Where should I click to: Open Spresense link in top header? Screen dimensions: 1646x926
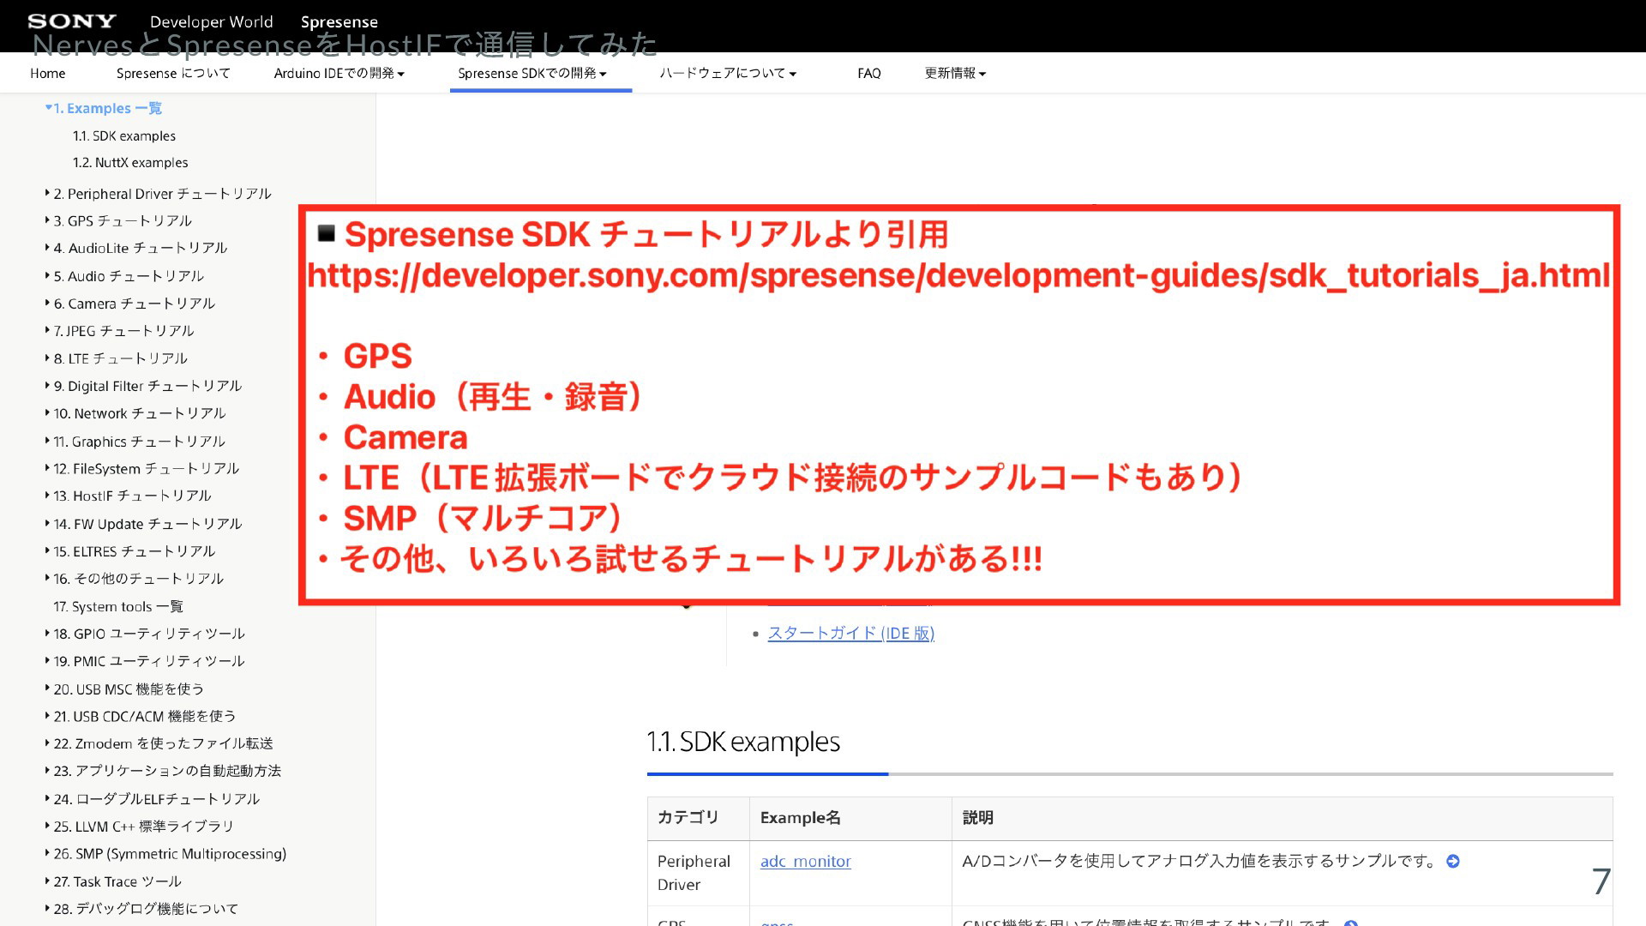point(339,21)
